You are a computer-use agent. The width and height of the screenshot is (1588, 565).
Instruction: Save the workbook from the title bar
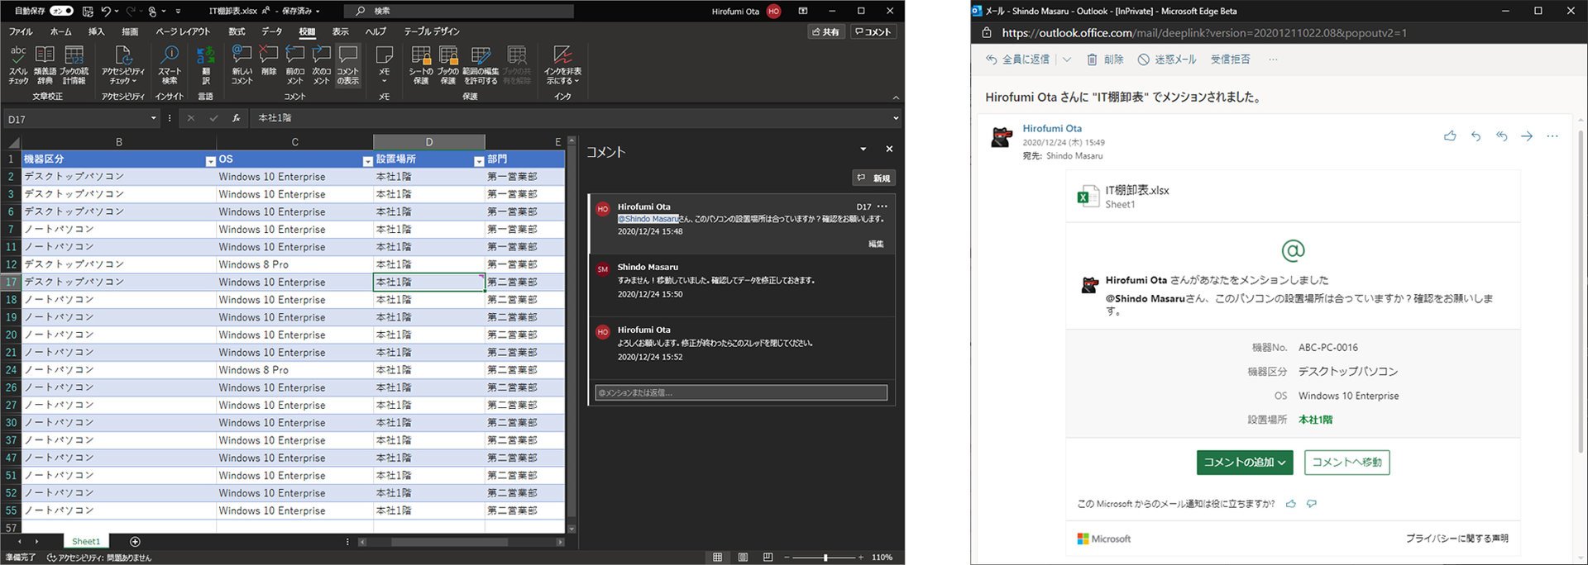click(88, 11)
